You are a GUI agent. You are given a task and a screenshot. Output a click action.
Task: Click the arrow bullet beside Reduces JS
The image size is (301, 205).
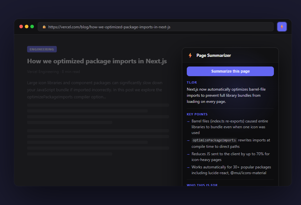click(x=188, y=154)
